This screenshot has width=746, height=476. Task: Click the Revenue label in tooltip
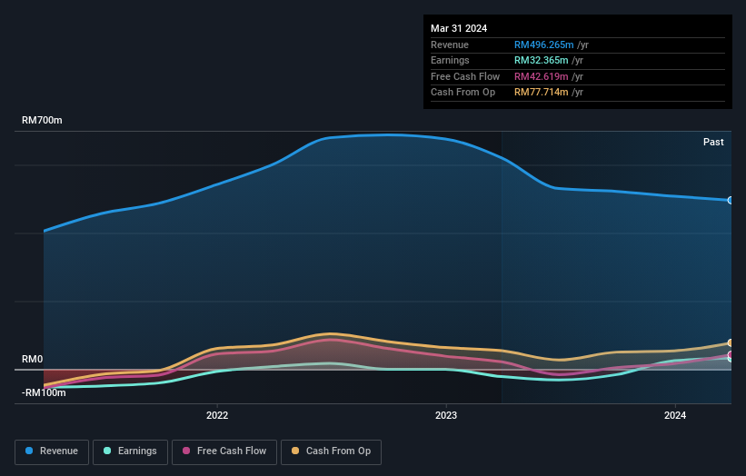tap(450, 45)
